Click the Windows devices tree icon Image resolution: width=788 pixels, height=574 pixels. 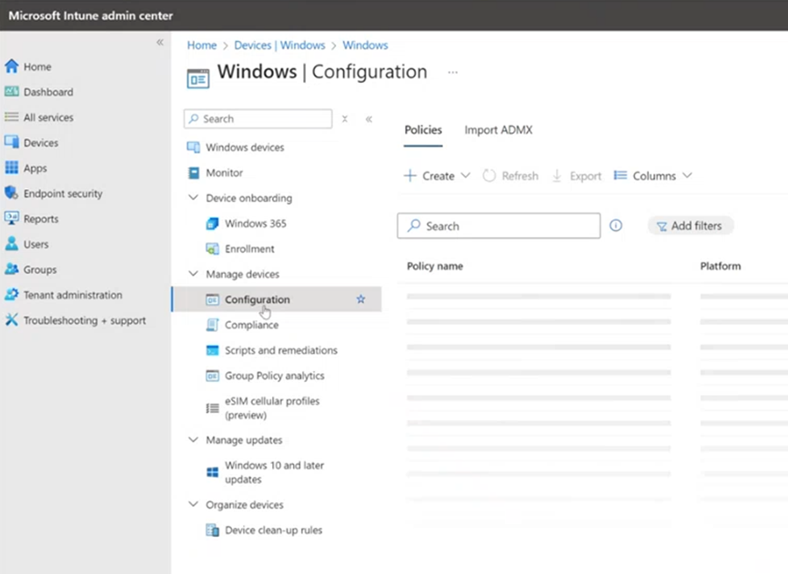point(192,146)
